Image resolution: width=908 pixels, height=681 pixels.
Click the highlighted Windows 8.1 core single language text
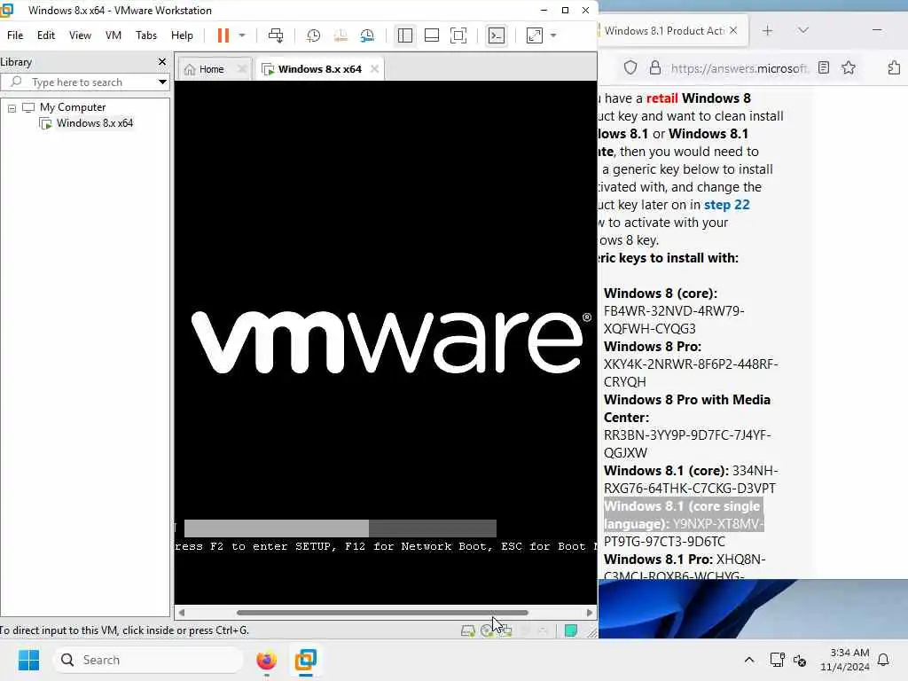coord(682,515)
